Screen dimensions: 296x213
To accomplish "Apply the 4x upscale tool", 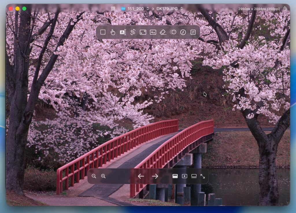I will pos(153,32).
